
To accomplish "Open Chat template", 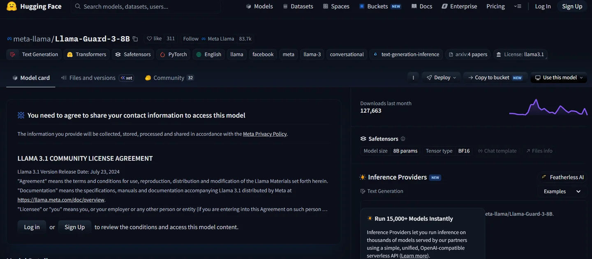I will pyautogui.click(x=497, y=151).
